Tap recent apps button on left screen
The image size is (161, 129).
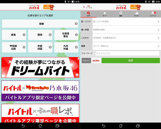coord(57,126)
